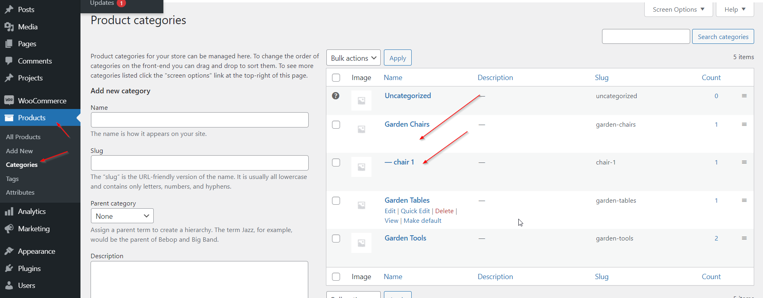Image resolution: width=763 pixels, height=298 pixels.
Task: Click the new category Name input field
Action: (x=200, y=120)
